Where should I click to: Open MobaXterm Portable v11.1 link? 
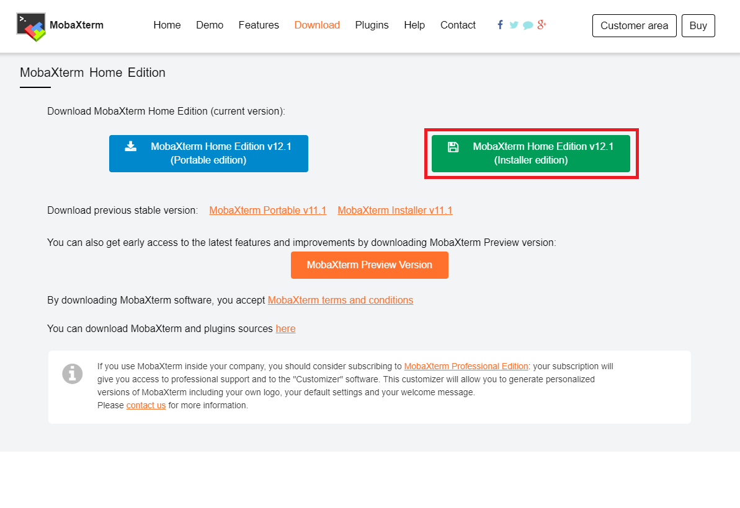point(267,210)
